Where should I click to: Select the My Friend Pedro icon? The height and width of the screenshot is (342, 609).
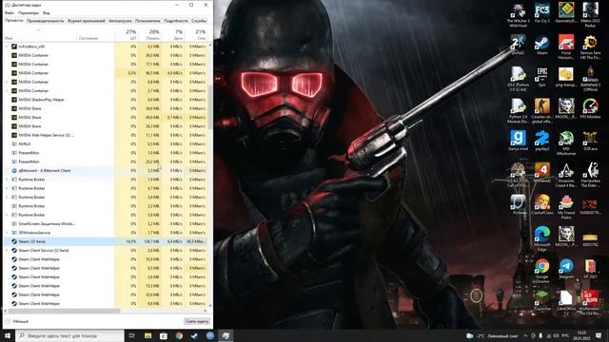[566, 207]
